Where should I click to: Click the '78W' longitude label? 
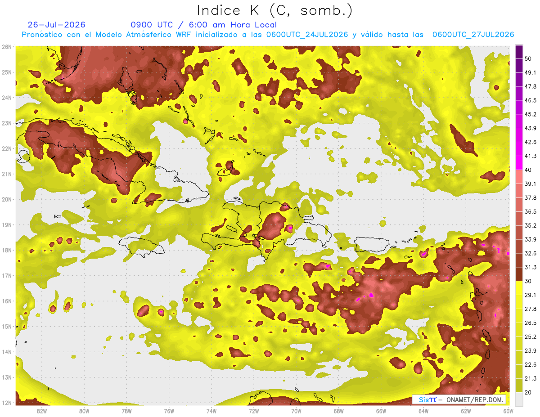click(x=126, y=411)
